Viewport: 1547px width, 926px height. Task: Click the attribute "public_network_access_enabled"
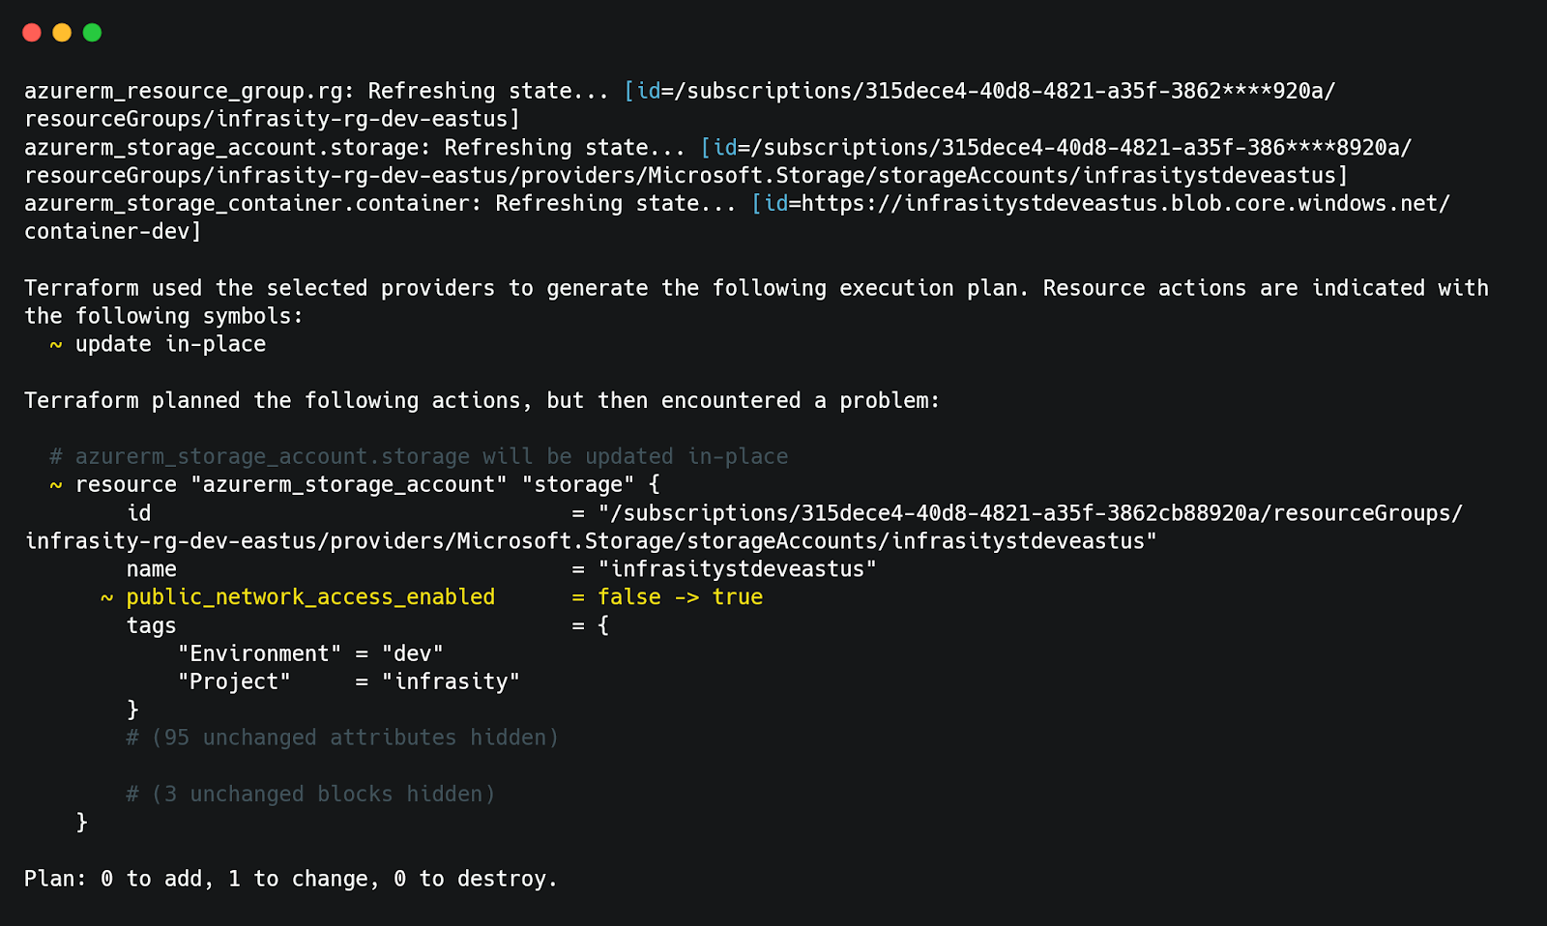(310, 596)
